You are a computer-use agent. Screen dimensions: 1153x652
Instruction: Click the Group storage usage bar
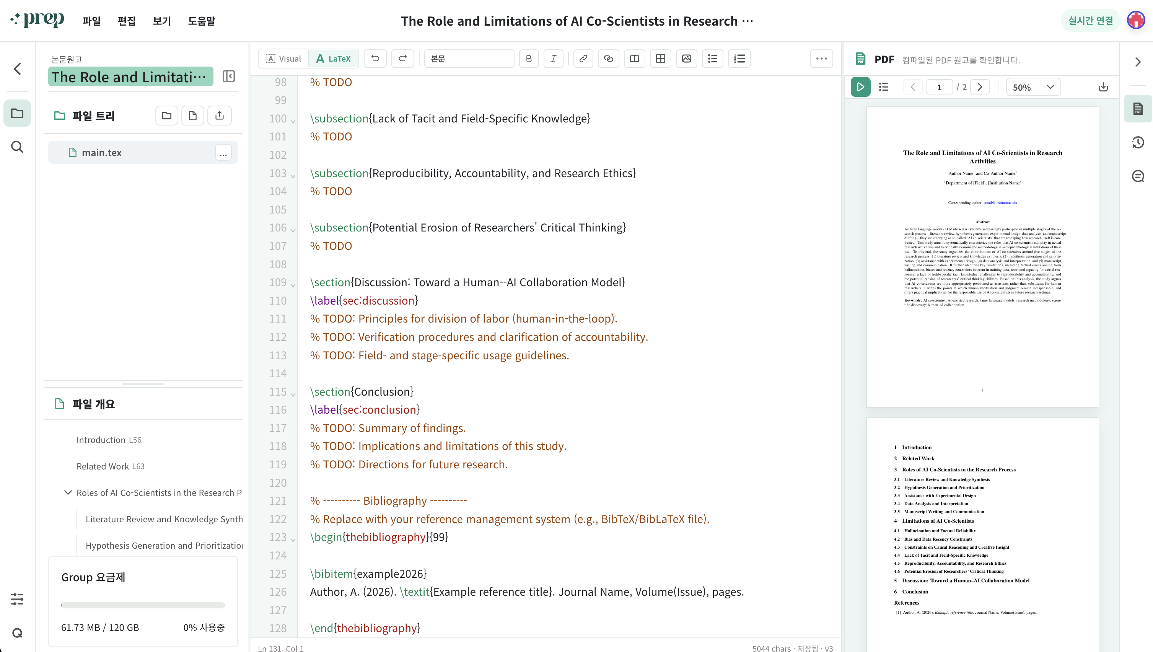(x=143, y=605)
